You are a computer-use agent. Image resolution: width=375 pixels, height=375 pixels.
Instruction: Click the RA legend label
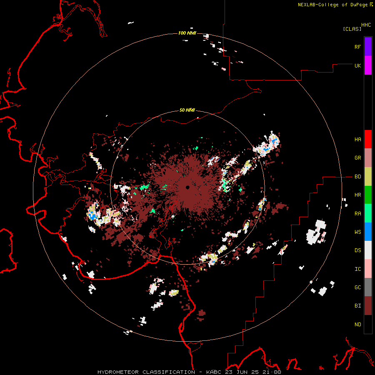pos(357,214)
